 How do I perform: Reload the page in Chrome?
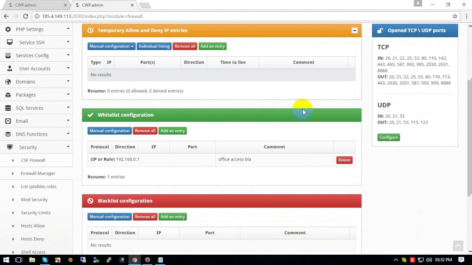tap(25, 16)
